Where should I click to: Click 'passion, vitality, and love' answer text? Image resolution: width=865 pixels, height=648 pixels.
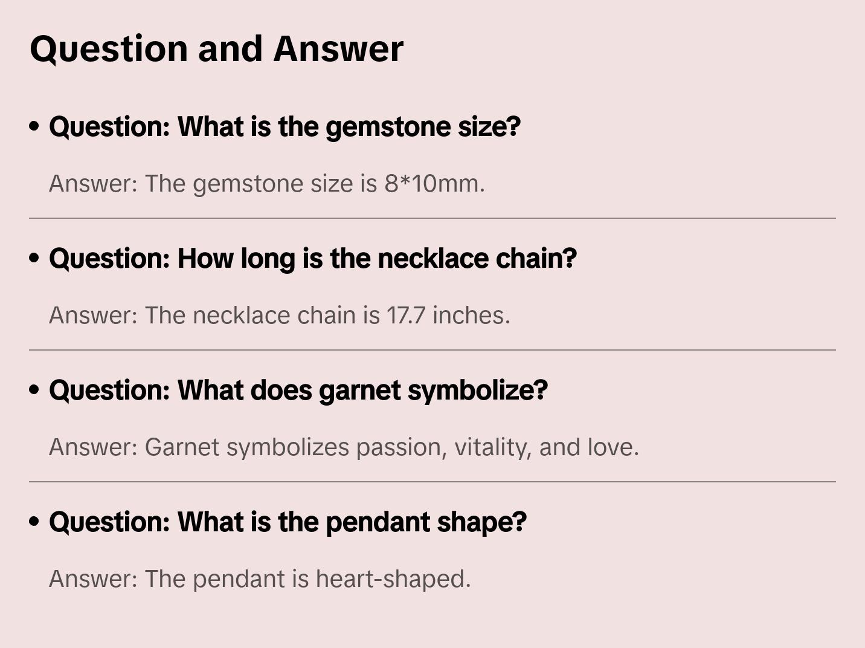click(497, 447)
